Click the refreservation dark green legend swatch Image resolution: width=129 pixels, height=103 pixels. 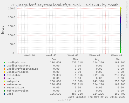4,91
